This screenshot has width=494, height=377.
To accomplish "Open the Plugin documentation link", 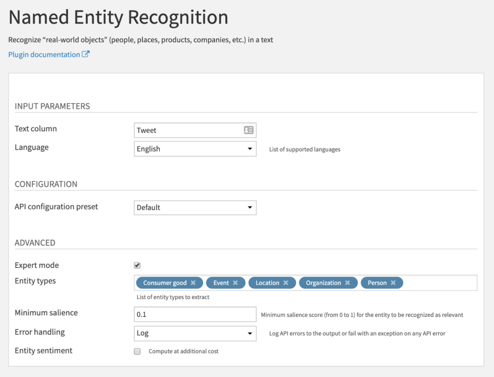I will click(x=44, y=55).
